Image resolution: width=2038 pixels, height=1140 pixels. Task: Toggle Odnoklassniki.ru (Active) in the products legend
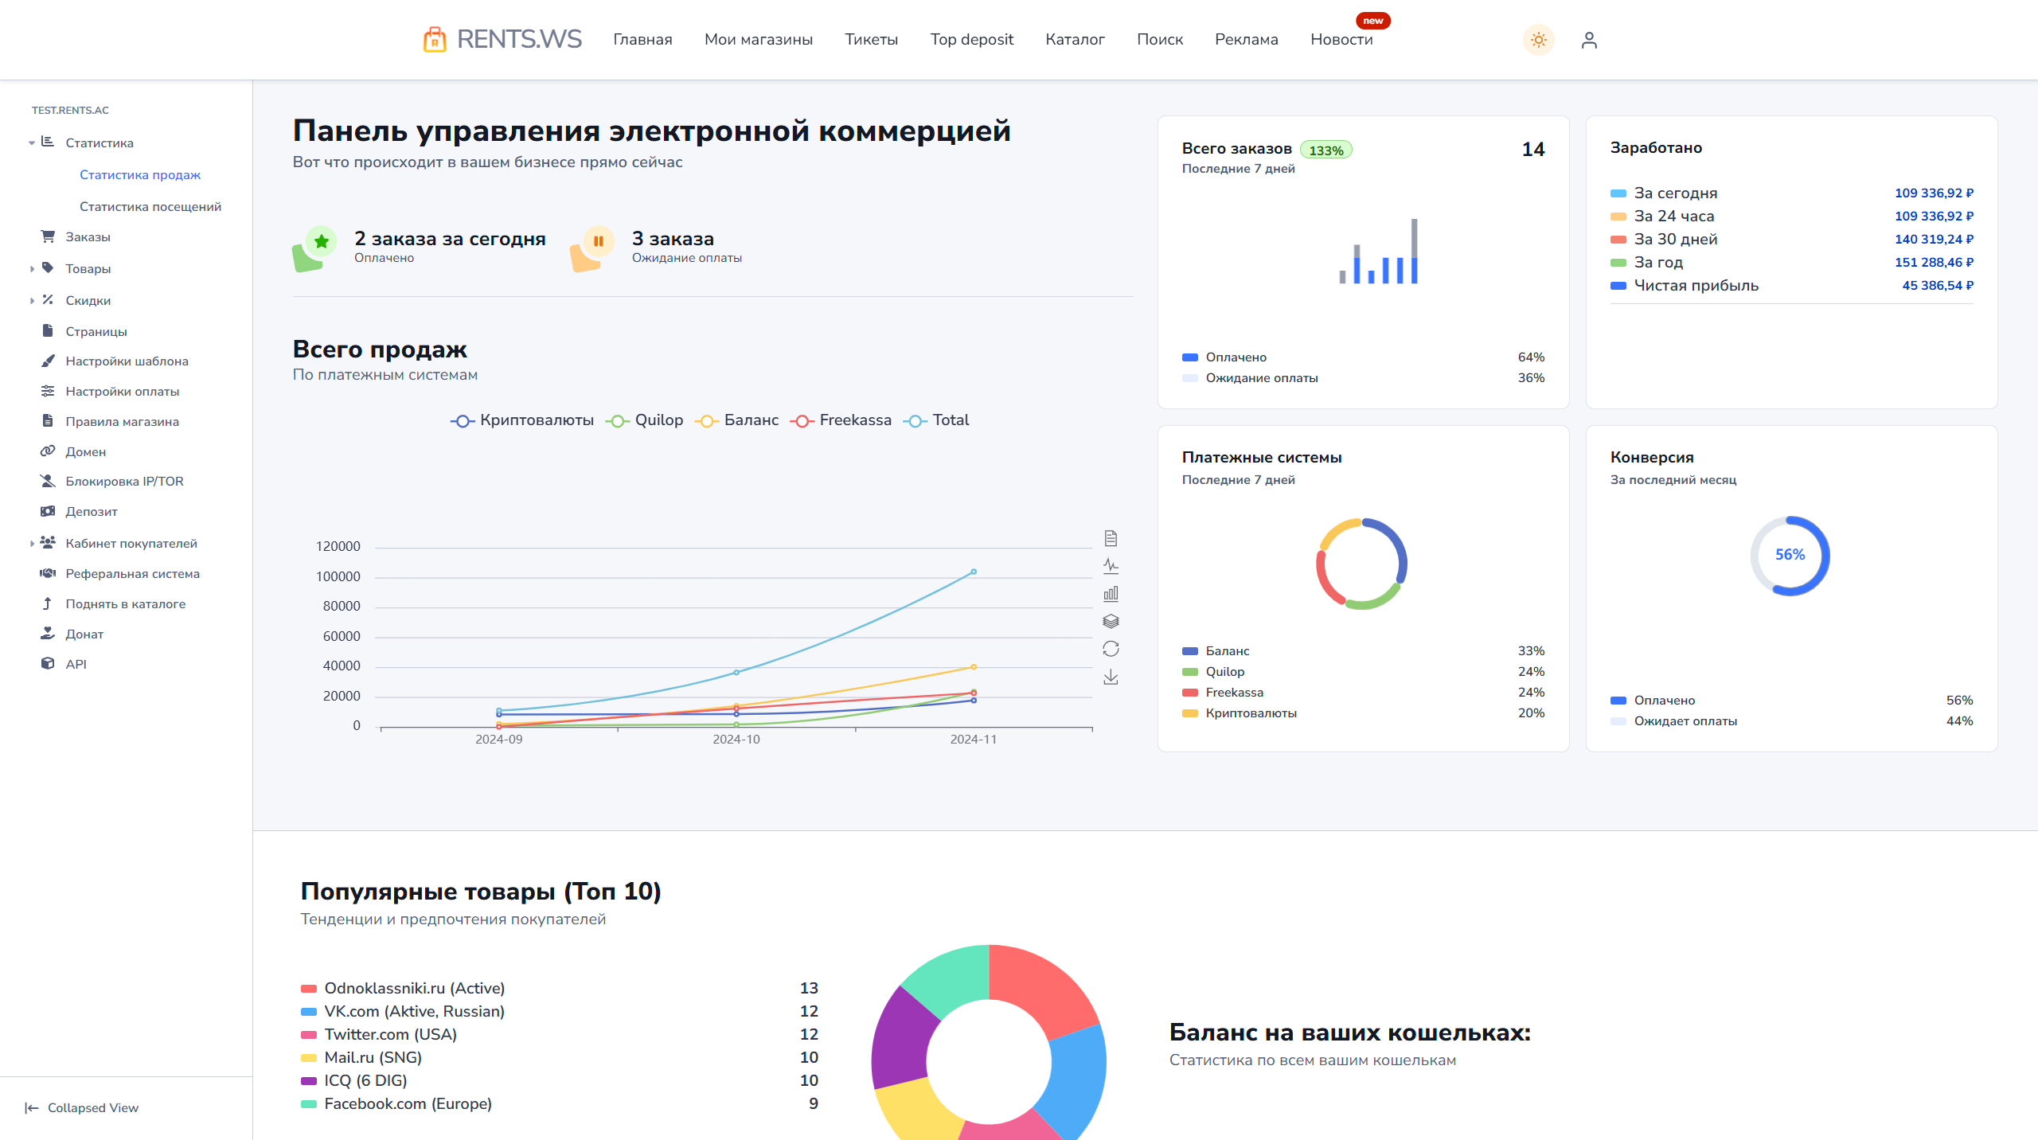(x=403, y=988)
